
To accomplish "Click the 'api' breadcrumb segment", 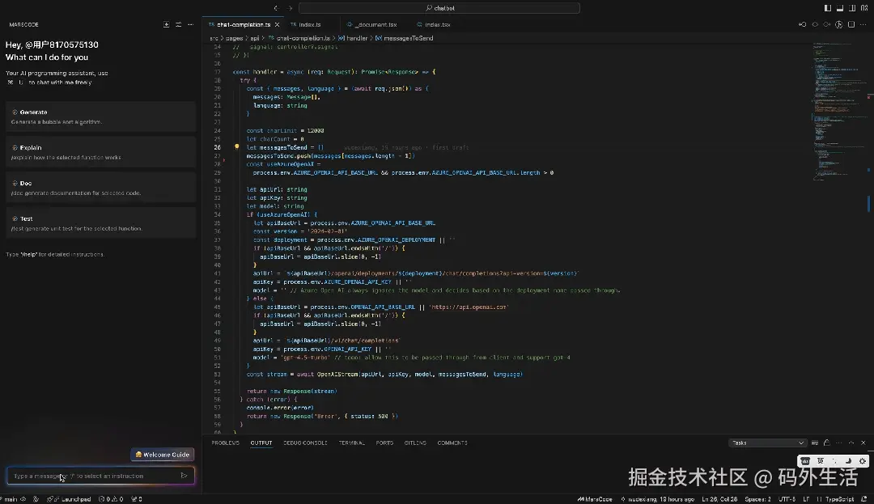I will pos(255,38).
